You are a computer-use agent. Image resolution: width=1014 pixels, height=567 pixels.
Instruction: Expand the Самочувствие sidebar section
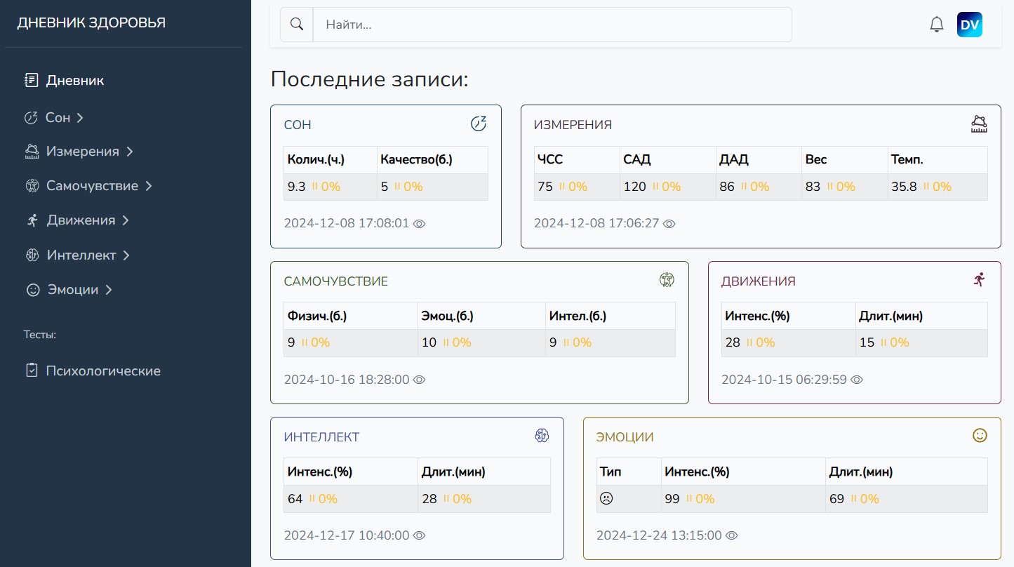click(x=149, y=185)
